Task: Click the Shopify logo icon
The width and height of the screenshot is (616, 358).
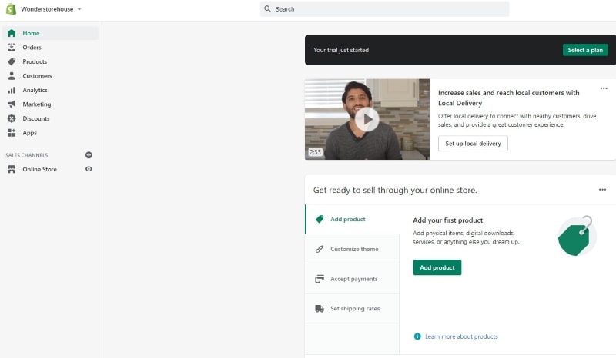Action: point(12,9)
